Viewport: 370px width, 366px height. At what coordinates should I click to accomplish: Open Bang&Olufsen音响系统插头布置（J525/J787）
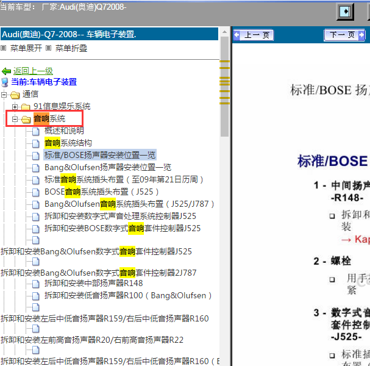coord(129,204)
